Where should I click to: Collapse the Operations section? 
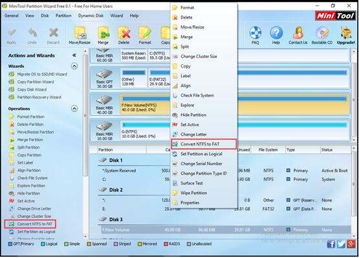(74, 109)
